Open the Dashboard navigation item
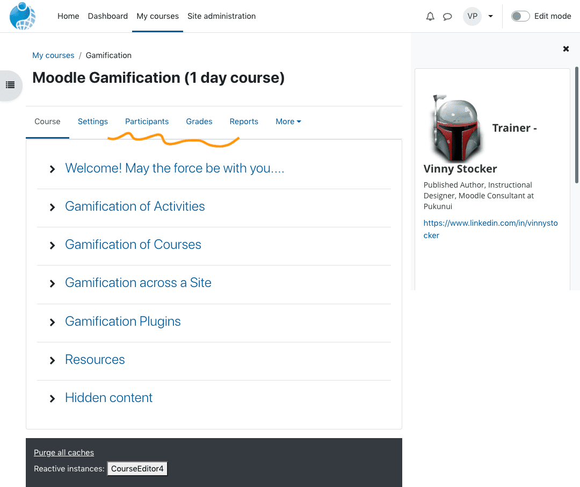 click(x=107, y=16)
